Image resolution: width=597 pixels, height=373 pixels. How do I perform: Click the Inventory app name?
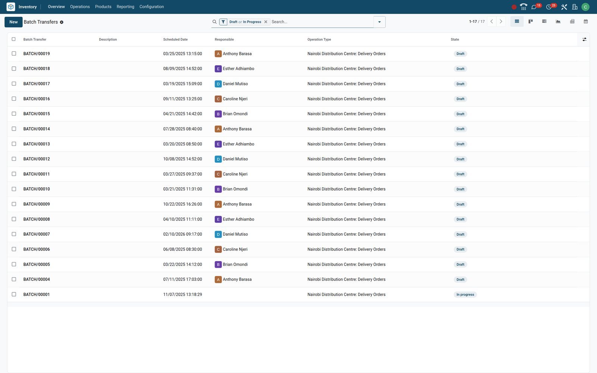tap(28, 7)
